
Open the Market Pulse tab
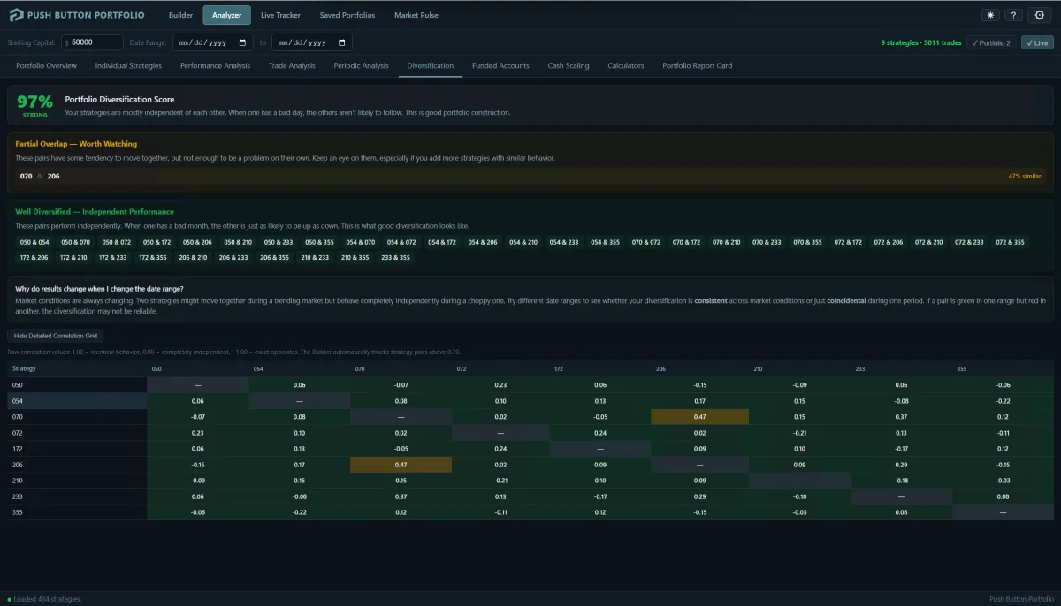pos(416,15)
